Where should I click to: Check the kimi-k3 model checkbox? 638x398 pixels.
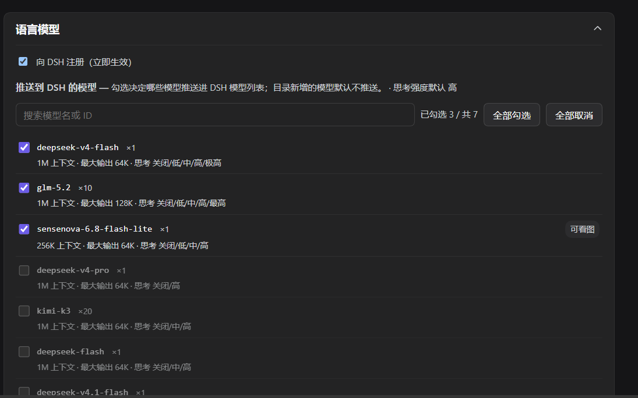(24, 311)
